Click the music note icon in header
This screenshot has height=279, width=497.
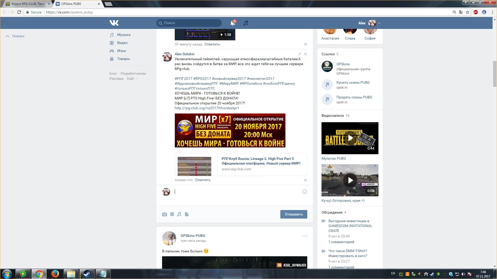pos(246,23)
